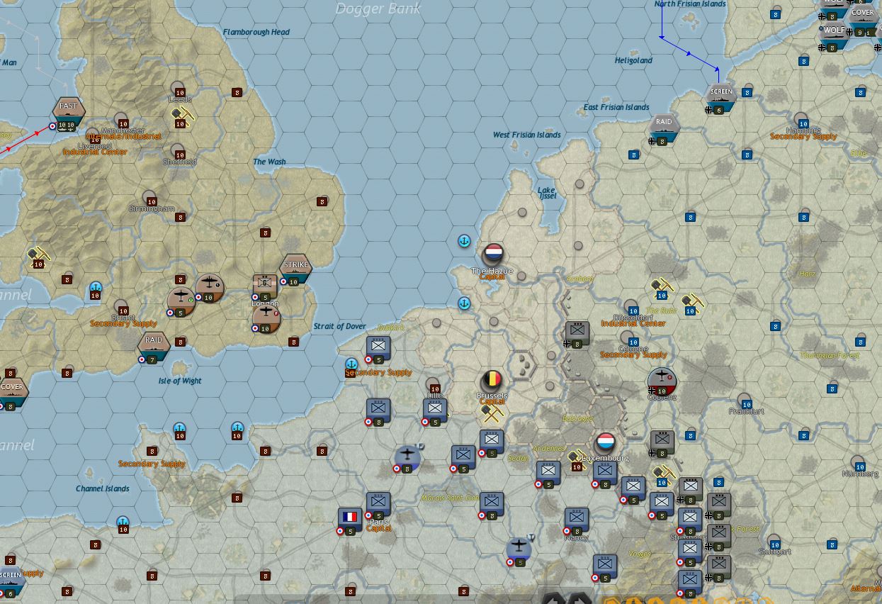
Task: Select the French army at Lille
Action: coord(435,411)
